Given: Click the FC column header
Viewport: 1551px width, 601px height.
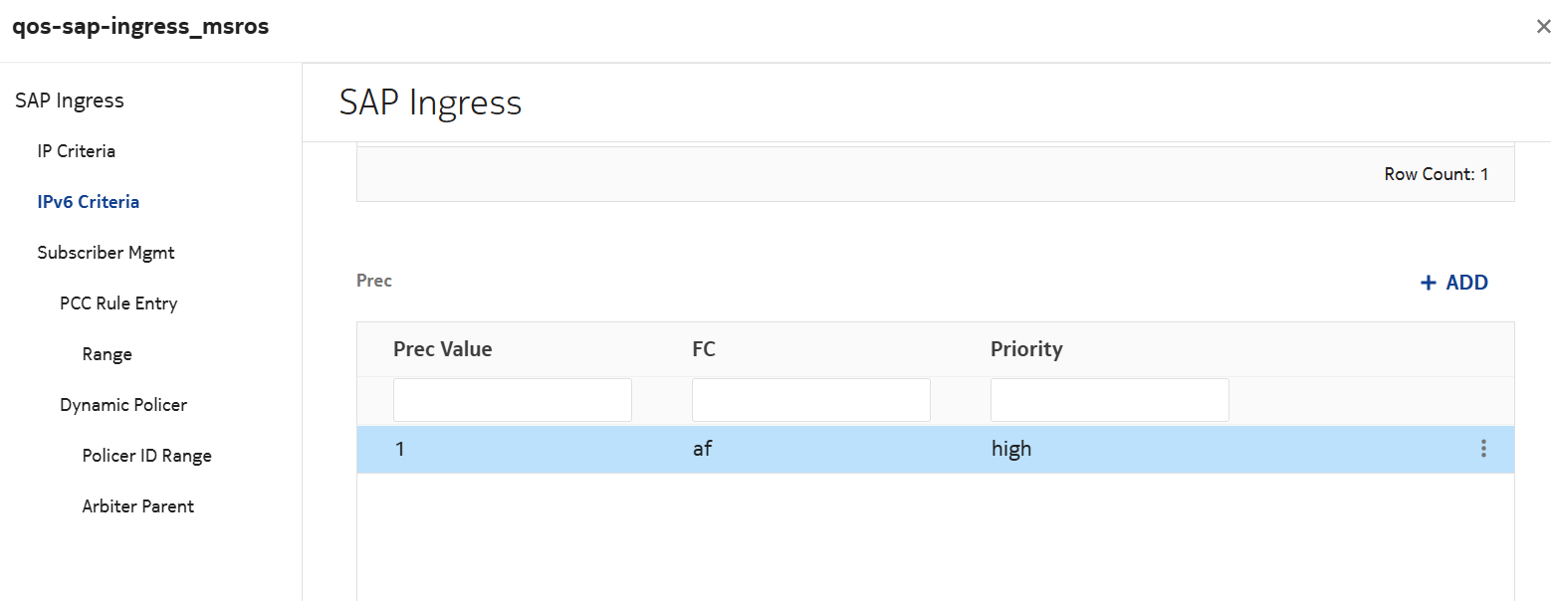Looking at the screenshot, I should [704, 349].
